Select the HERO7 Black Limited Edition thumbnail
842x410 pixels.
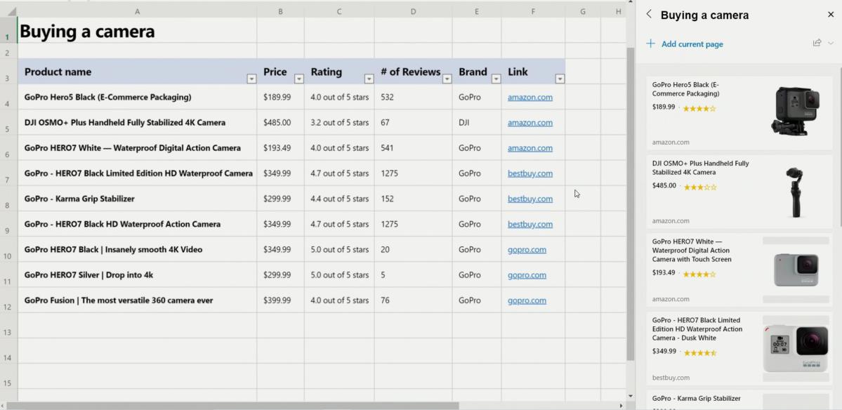pos(796,348)
